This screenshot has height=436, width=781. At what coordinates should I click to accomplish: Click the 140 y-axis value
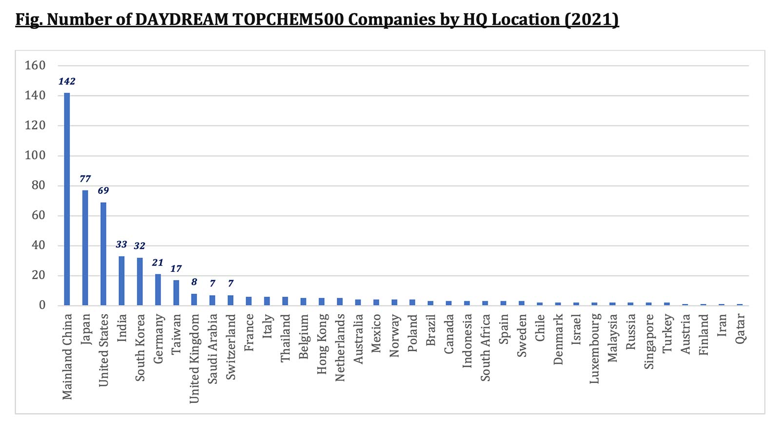point(35,95)
